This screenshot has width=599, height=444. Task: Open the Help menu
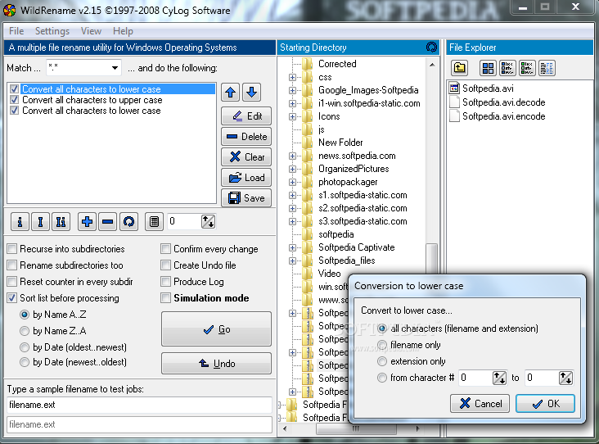tap(123, 31)
